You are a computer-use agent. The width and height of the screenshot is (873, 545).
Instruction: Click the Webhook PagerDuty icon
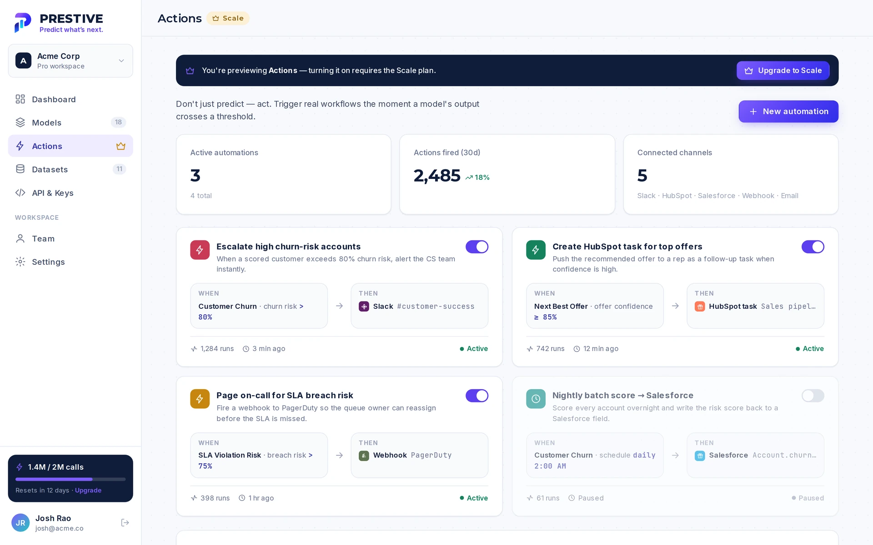364,456
